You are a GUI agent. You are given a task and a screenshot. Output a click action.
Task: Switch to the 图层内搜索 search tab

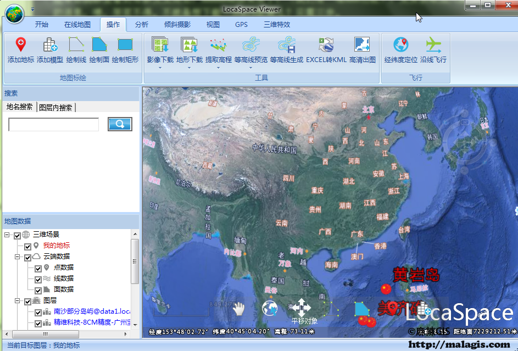coord(55,107)
